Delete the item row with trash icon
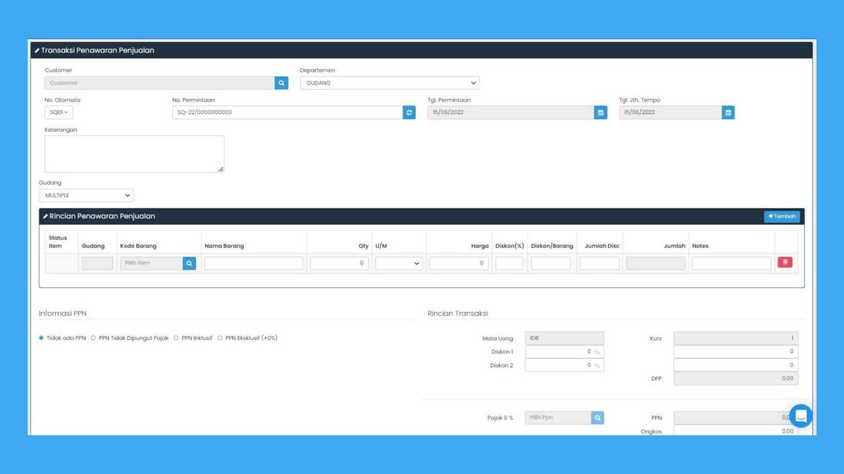Viewport: 844px width, 474px height. pos(785,263)
